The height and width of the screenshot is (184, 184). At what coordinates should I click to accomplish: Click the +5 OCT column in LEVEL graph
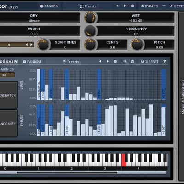click(164, 85)
